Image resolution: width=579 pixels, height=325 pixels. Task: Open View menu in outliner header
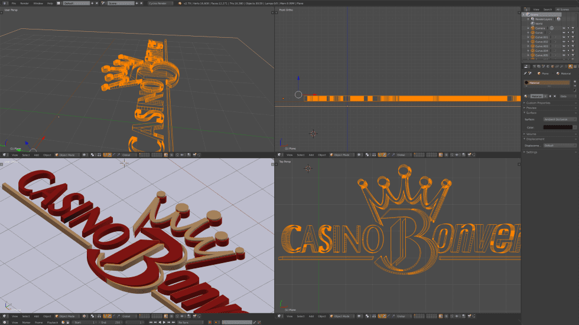click(536, 9)
